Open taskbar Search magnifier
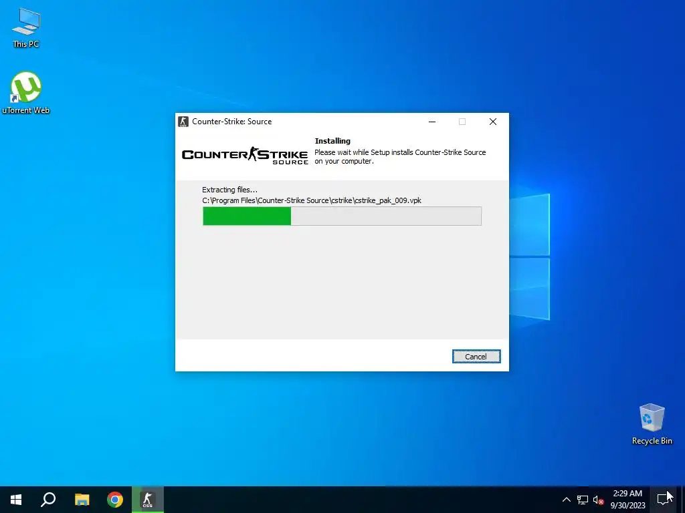 pyautogui.click(x=48, y=500)
